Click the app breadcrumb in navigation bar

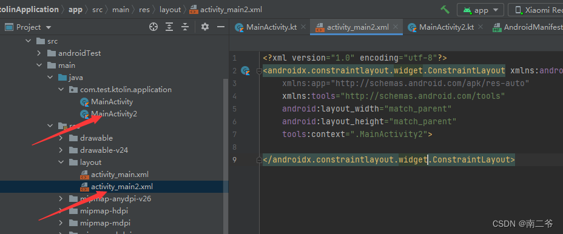click(75, 10)
